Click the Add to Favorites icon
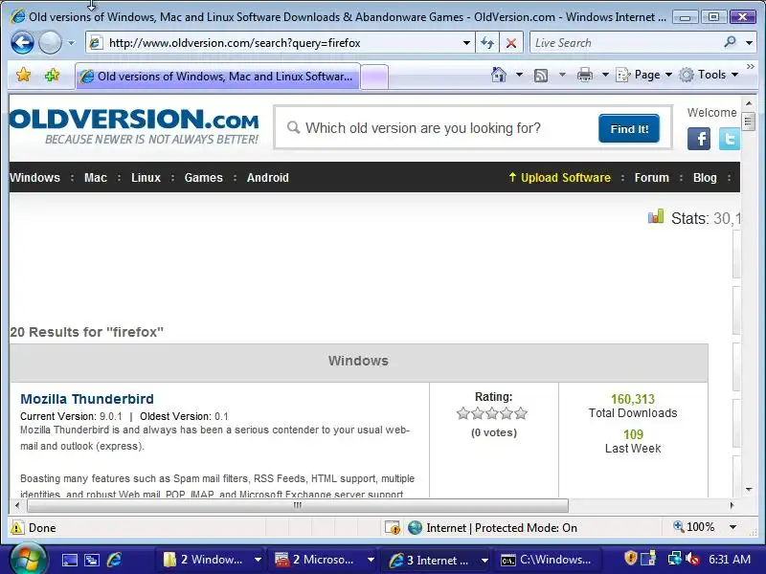Screen dimensions: 766x574 tap(52, 76)
